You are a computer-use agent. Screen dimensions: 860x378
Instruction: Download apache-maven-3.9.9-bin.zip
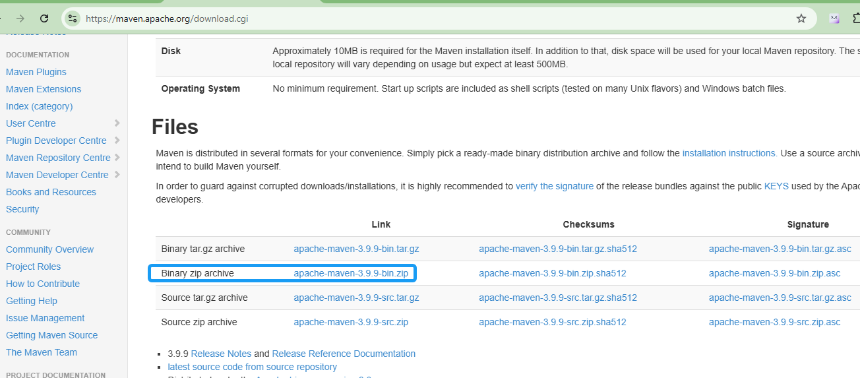point(351,273)
